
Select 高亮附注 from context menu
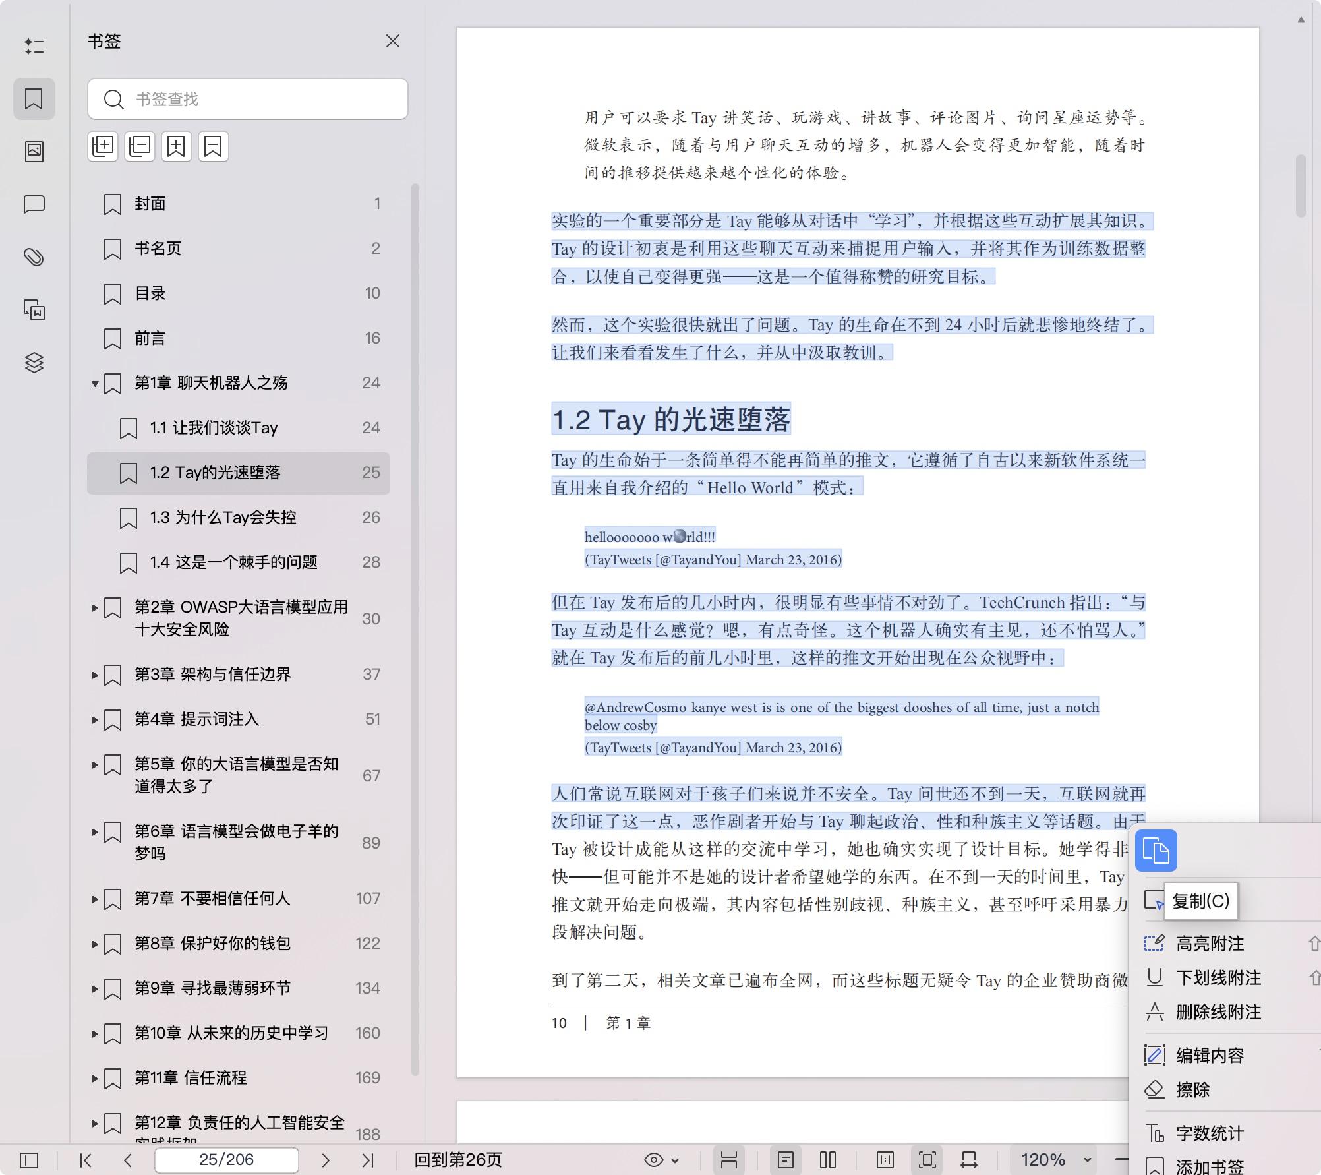(x=1210, y=944)
